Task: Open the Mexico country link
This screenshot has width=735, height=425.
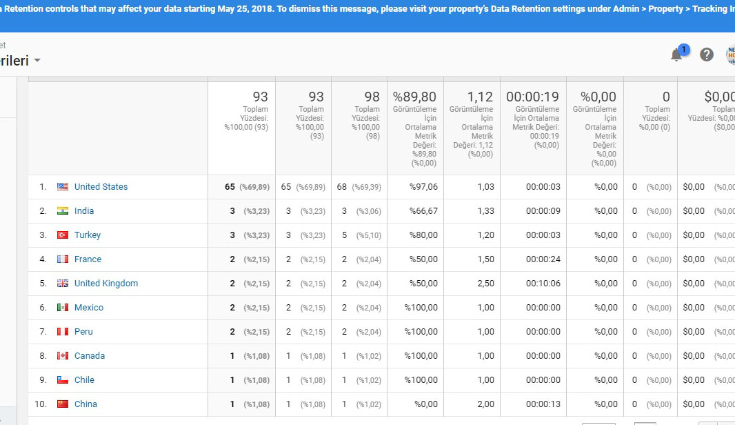Action: (88, 307)
